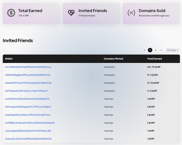
Task: Select page 1 in pagination
Action: click(x=150, y=50)
